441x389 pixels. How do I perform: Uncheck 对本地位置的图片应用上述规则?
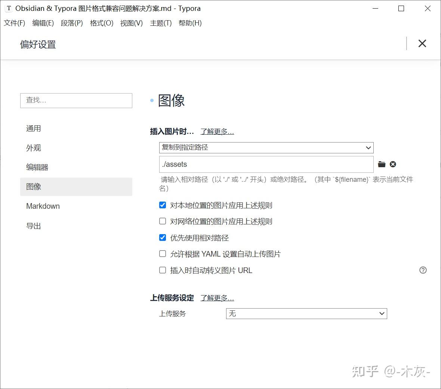click(x=163, y=205)
